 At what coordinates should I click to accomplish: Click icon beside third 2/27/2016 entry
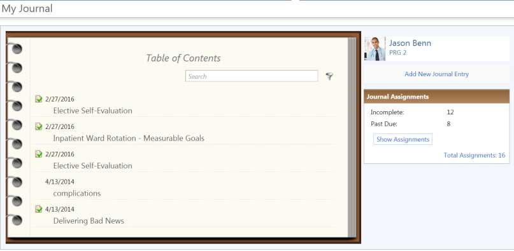(39, 154)
